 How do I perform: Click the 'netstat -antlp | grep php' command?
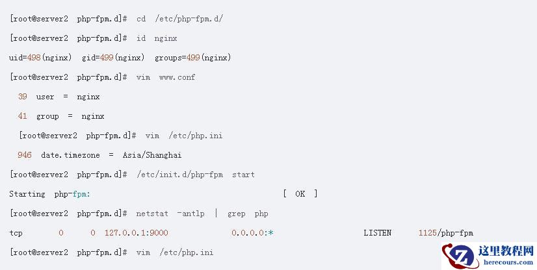202,214
